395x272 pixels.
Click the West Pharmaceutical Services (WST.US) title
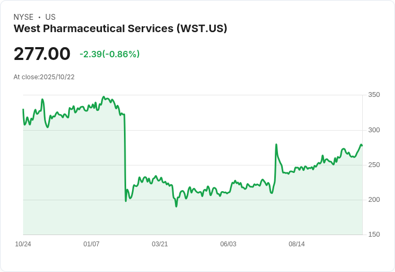120,28
